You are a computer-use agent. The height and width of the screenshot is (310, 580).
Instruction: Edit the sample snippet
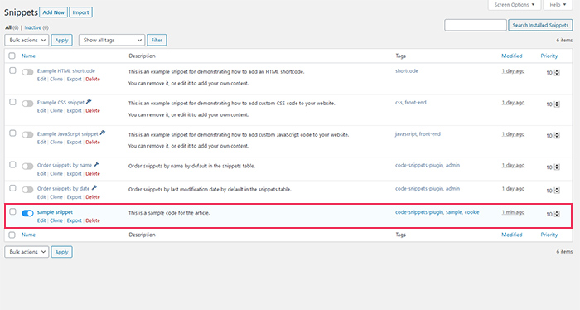(41, 220)
